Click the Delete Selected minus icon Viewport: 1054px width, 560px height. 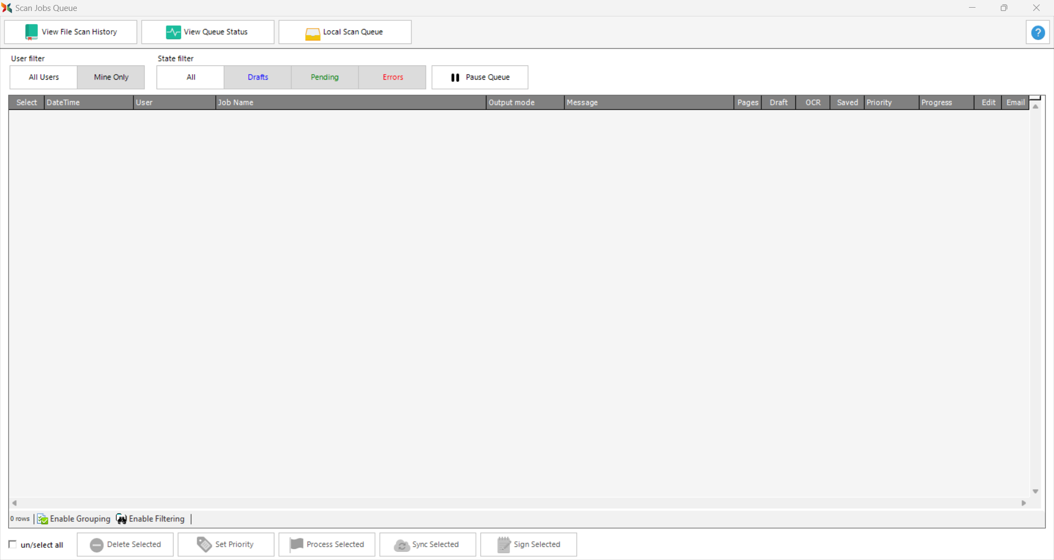click(x=97, y=545)
